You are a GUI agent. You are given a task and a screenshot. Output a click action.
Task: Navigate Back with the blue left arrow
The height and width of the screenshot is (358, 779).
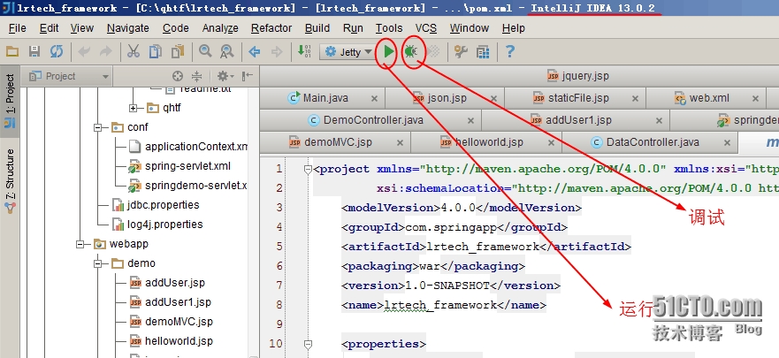click(x=255, y=51)
